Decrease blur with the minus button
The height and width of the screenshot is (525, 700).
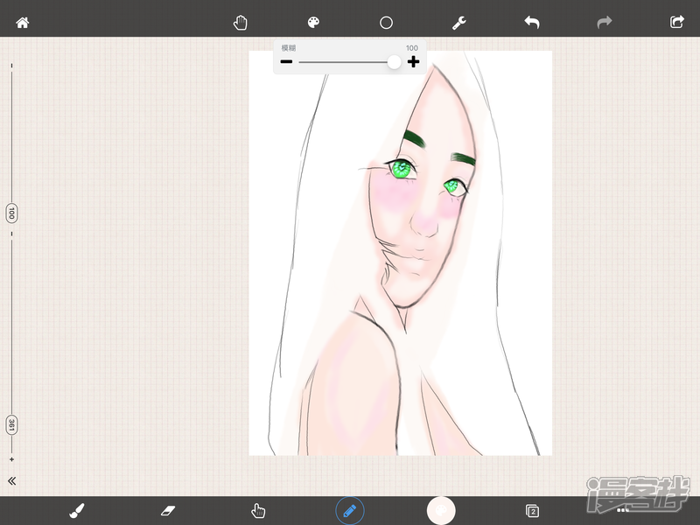[x=286, y=61]
